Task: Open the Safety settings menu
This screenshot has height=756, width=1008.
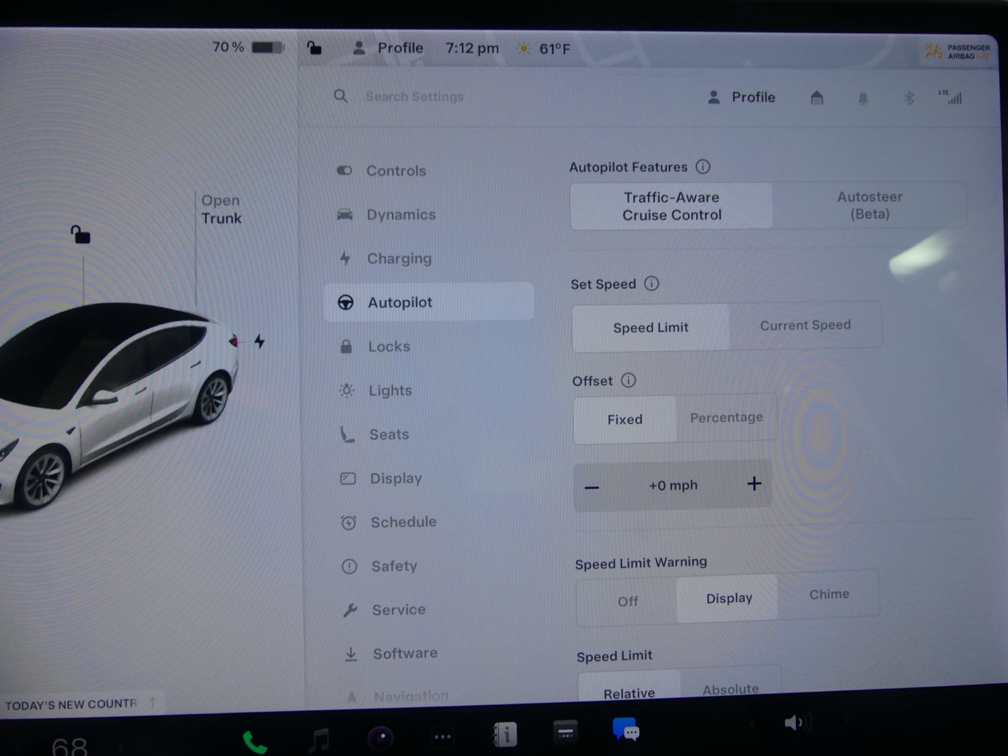Action: (x=393, y=566)
